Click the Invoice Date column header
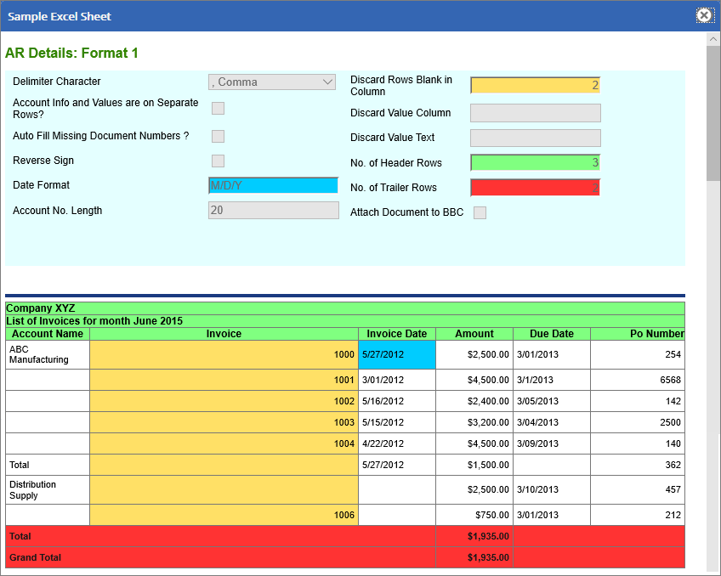The width and height of the screenshot is (721, 576). click(396, 334)
